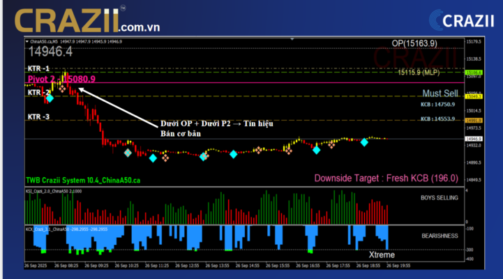Open the chart symbol dropdown triangle beside ChinaA50.ca,M5
The width and height of the screenshot is (503, 279).
pos(27,42)
